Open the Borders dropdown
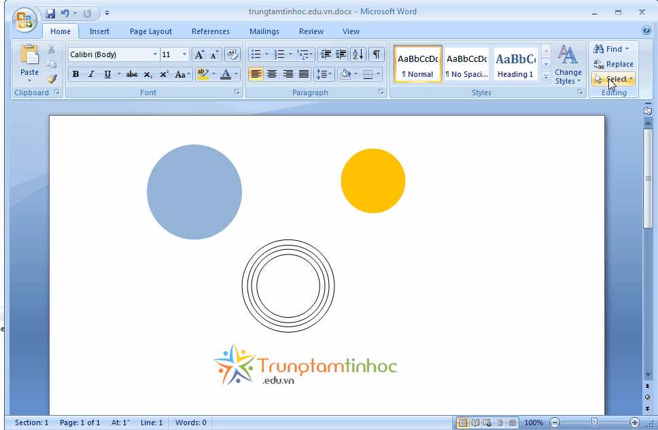 tap(378, 74)
